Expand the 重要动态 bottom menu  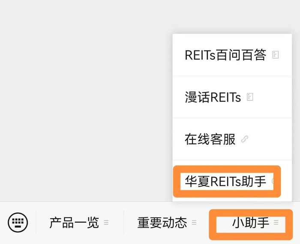162,223
